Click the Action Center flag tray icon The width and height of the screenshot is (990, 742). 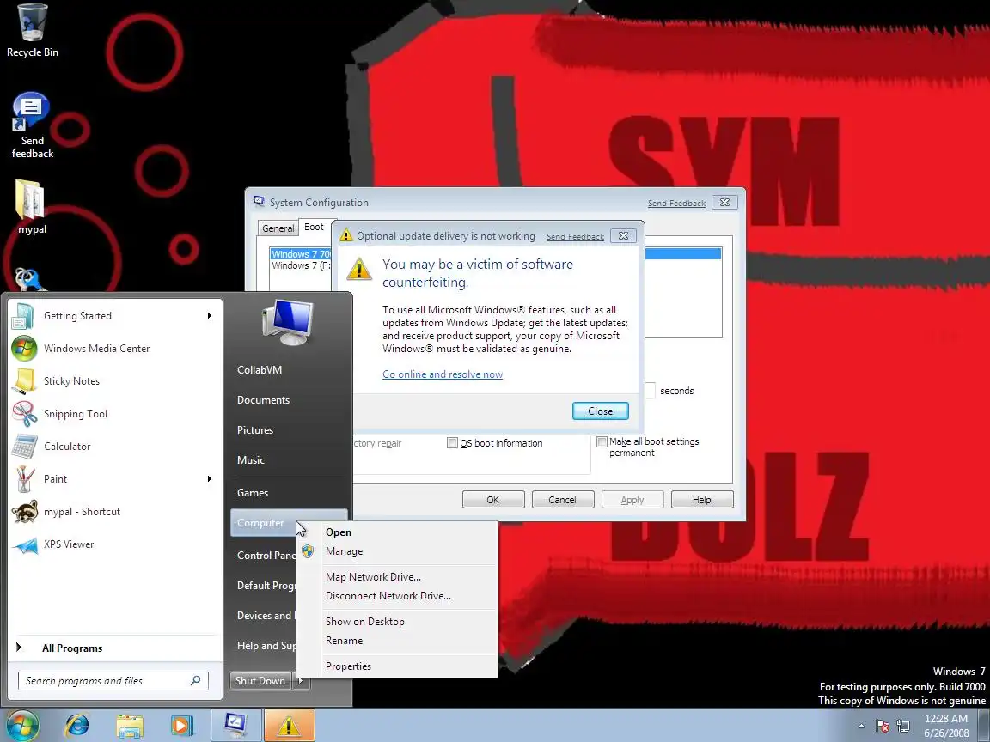(883, 727)
